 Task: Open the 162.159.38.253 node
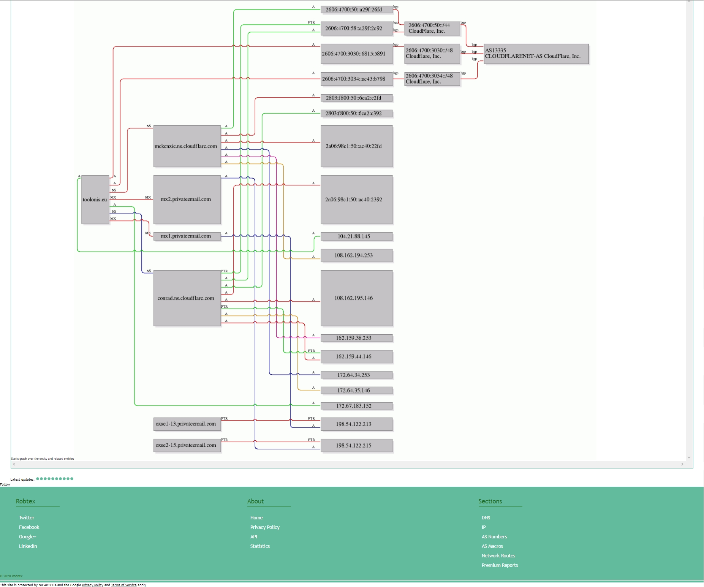coord(356,338)
